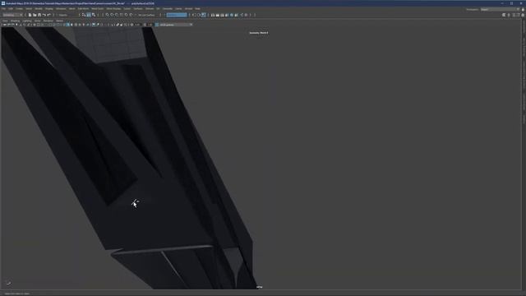Toggle snap to curves icon
The width and height of the screenshot is (526, 296).
pos(112,15)
